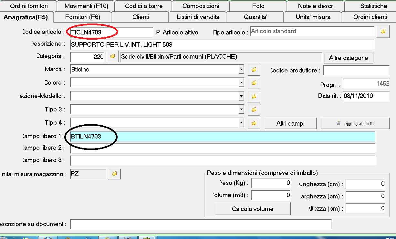The image size is (396, 239).
Task: Open folder lookup beside Tipo 4
Action: coord(254,123)
